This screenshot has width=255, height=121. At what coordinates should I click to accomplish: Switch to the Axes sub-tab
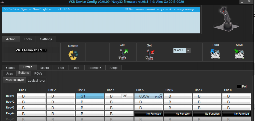click(10, 74)
